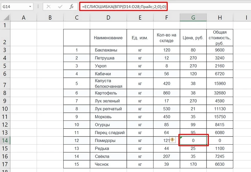
Task: Click the formula bar to edit the ЕСЛИОШИБКА formula
Action: point(123,6)
